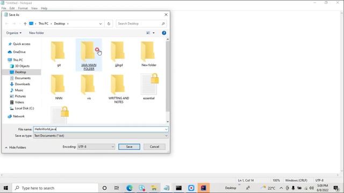The width and height of the screenshot is (344, 193).
Task: Select Pictures in navigation pane
Action: click(18, 96)
